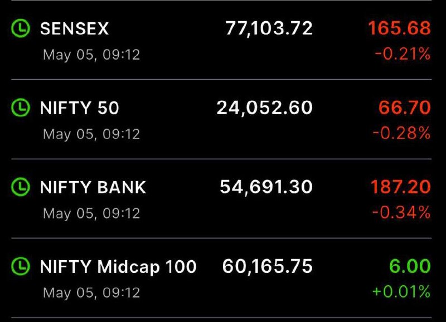The image size is (446, 322).
Task: Click the -0.34% percentage for NIFTY BANK
Action: pos(401,212)
